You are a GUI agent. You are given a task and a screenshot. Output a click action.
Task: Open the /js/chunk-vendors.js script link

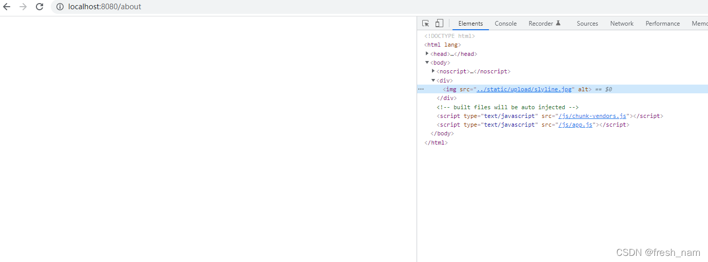coord(593,116)
